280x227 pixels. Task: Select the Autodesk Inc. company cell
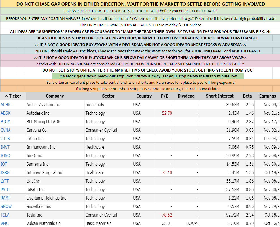tap(55, 113)
